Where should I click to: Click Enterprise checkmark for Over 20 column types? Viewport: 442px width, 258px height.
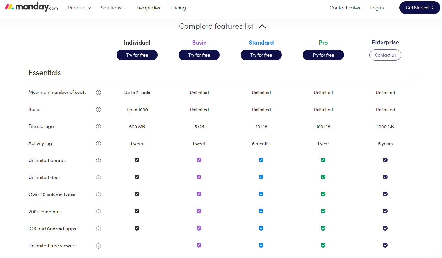385,194
